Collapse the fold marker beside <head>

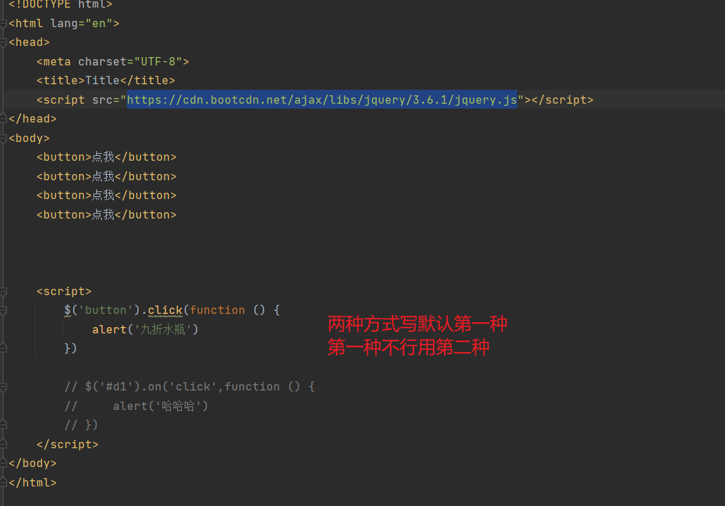pyautogui.click(x=3, y=42)
